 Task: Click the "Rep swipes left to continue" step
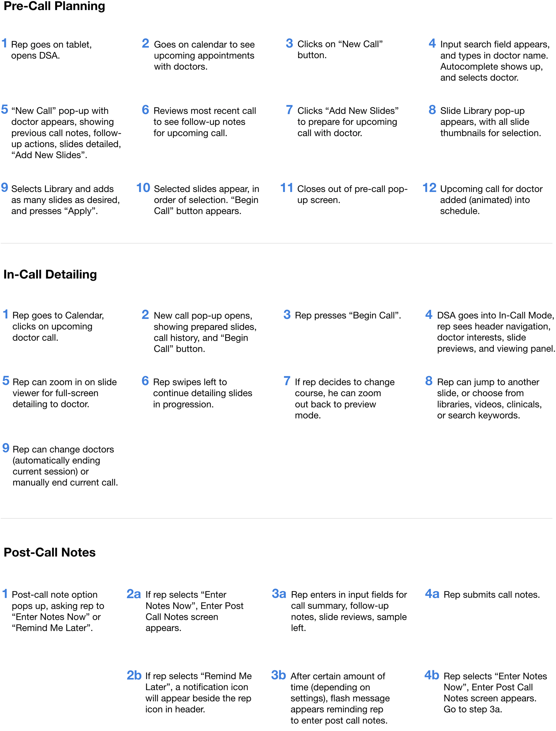202,393
